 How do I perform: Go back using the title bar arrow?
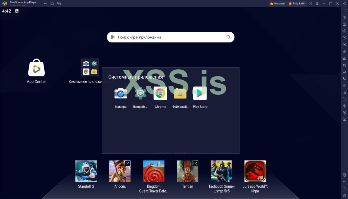point(45,4)
